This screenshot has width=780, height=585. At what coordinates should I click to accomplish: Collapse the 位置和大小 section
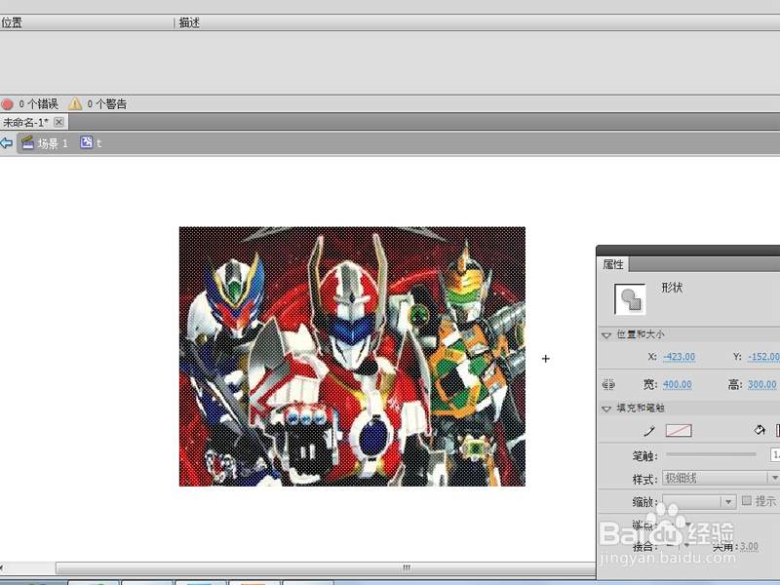tap(605, 334)
